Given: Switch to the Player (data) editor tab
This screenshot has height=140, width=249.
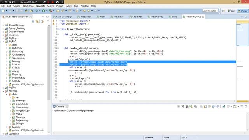Looking at the screenshot, I should tap(156, 17).
